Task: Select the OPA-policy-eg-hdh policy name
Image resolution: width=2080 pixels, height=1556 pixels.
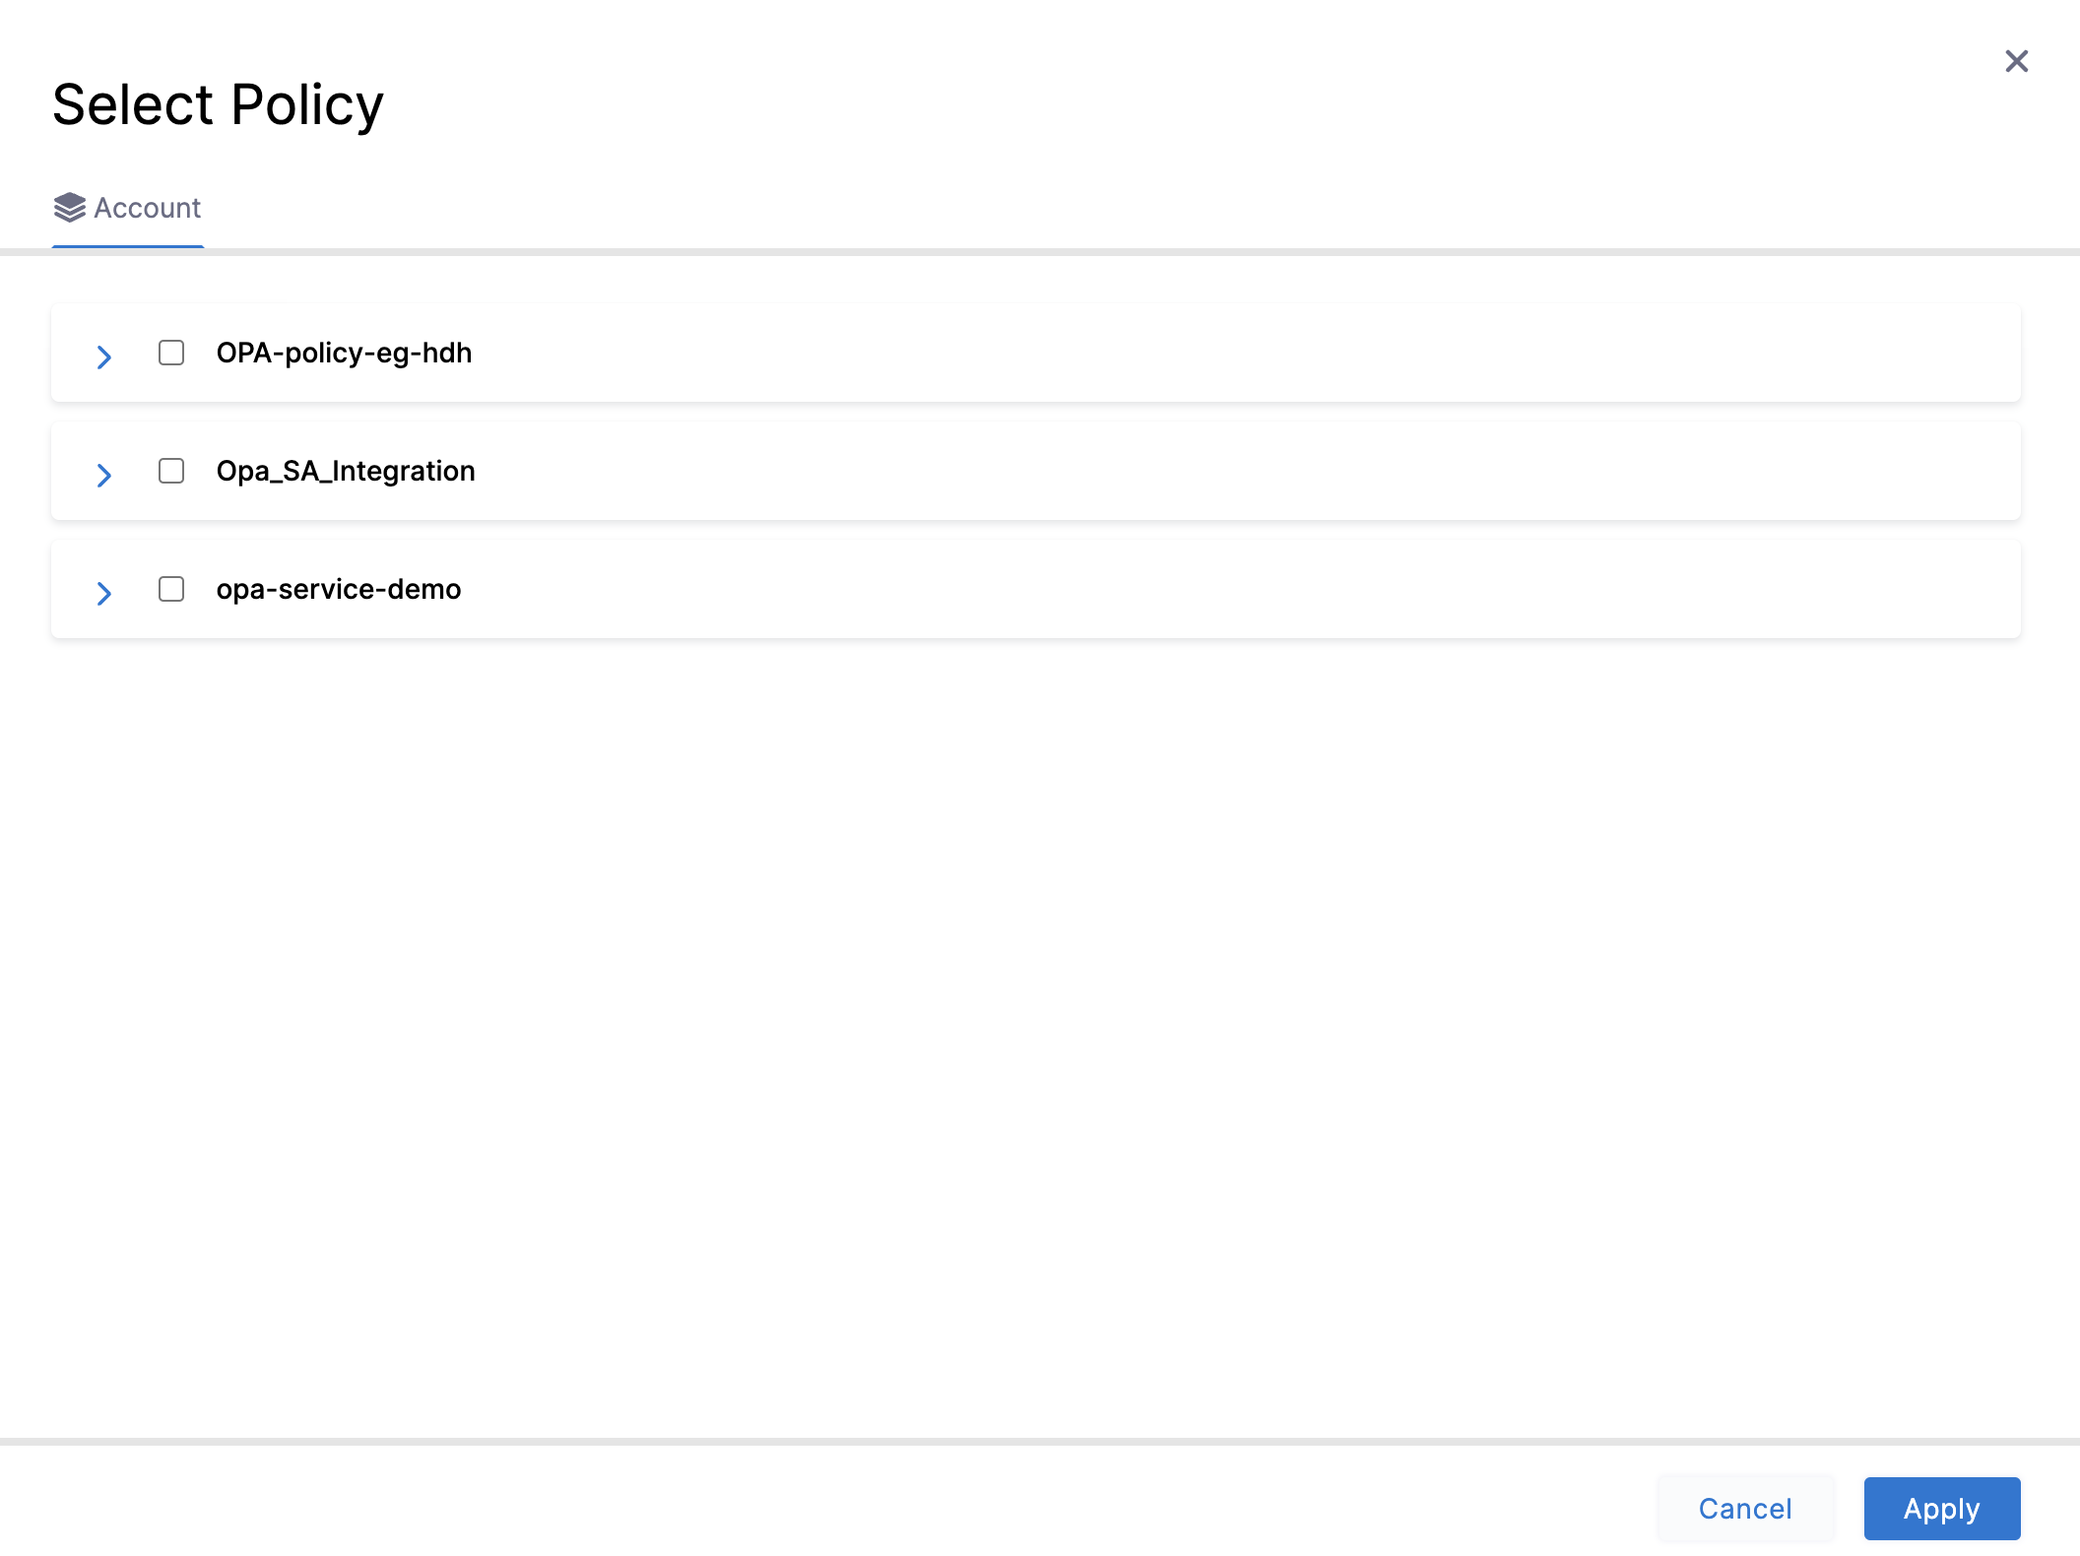Action: [344, 353]
